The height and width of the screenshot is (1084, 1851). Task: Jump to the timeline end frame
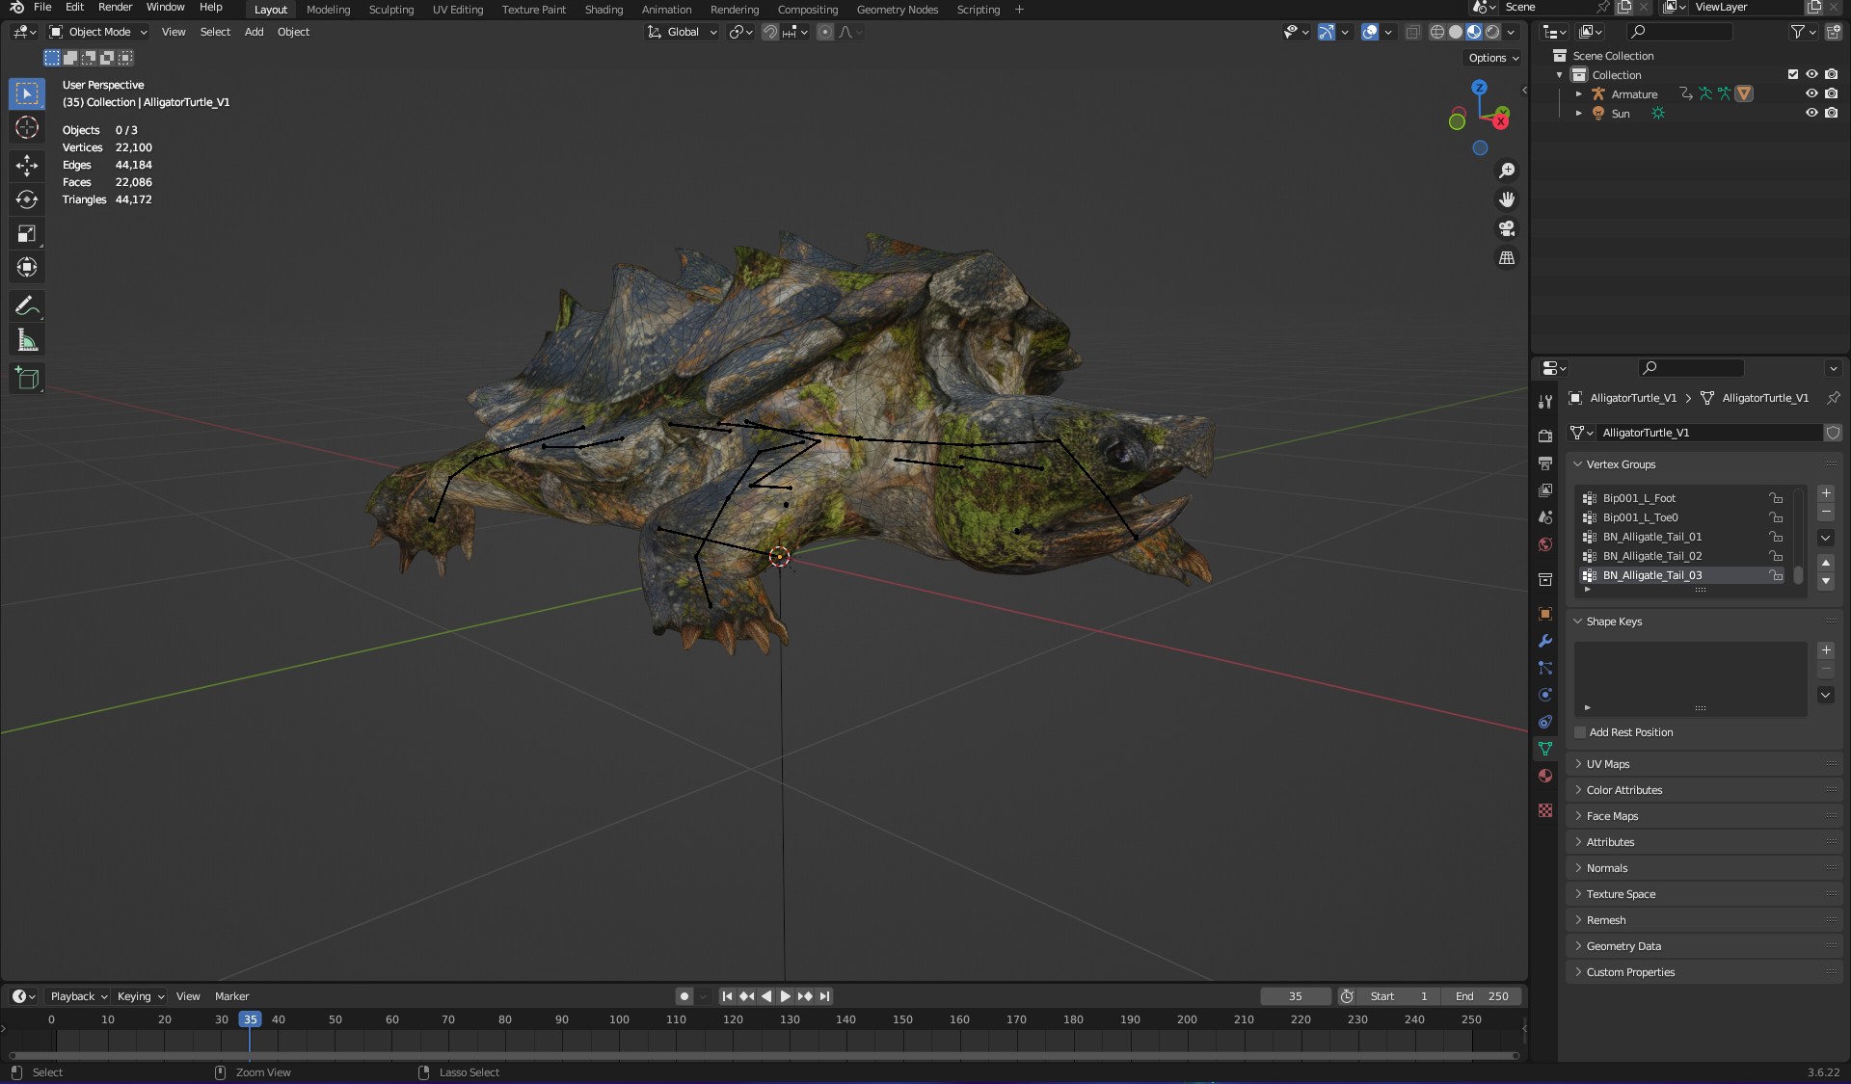coord(825,996)
